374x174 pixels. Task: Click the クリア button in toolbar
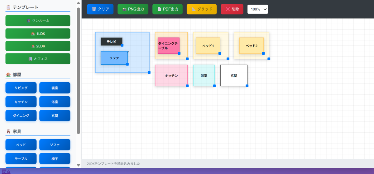pos(100,9)
